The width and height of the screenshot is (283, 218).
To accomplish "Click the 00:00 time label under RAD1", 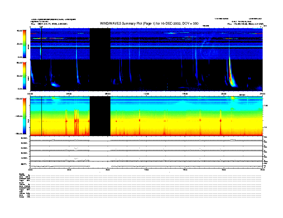I will pyautogui.click(x=30, y=94).
